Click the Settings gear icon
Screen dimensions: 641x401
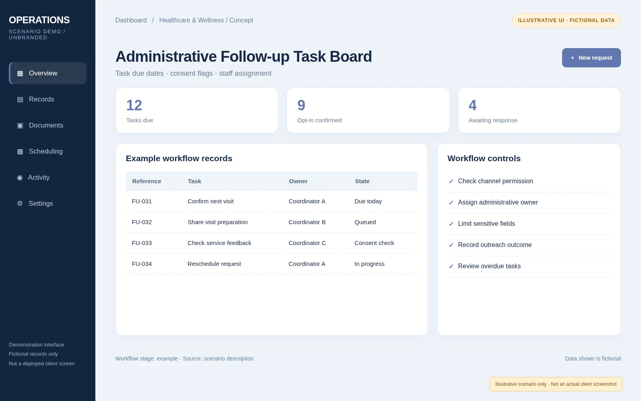tap(20, 203)
